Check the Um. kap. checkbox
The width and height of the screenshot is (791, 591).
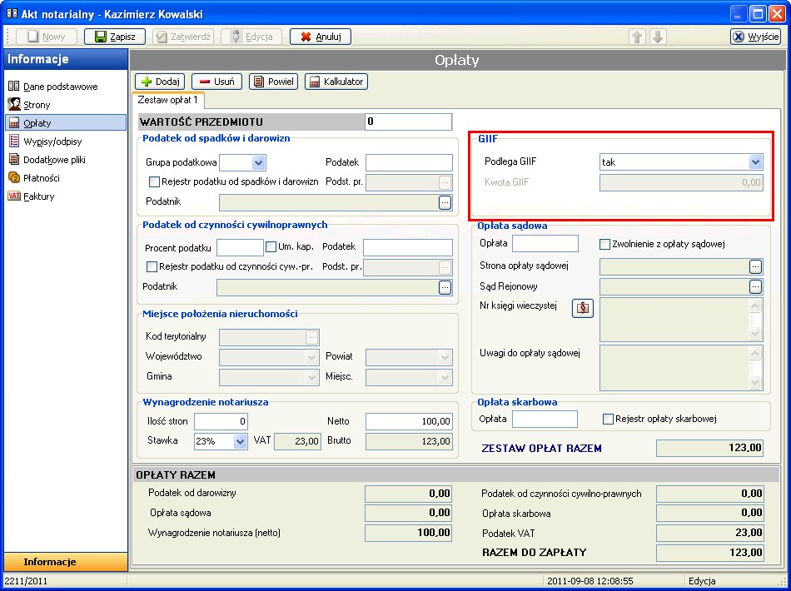pyautogui.click(x=271, y=246)
